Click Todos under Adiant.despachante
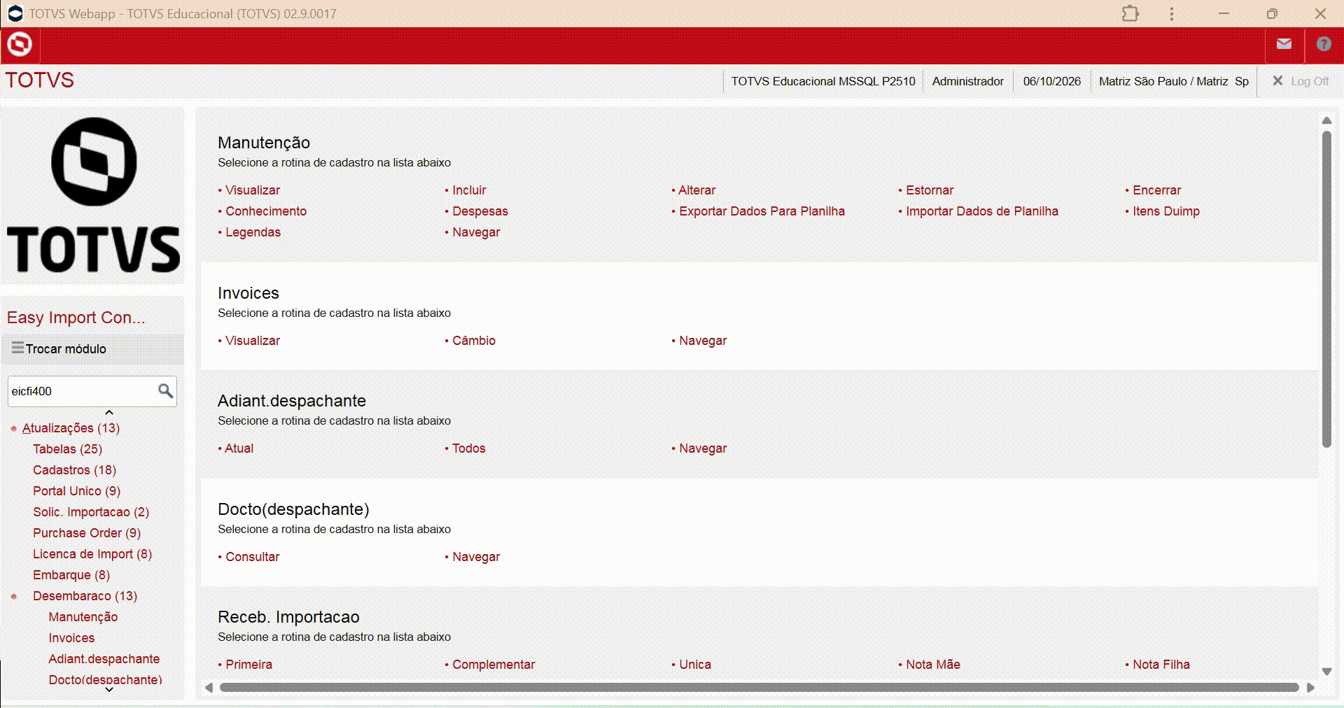The height and width of the screenshot is (708, 1344). [468, 448]
